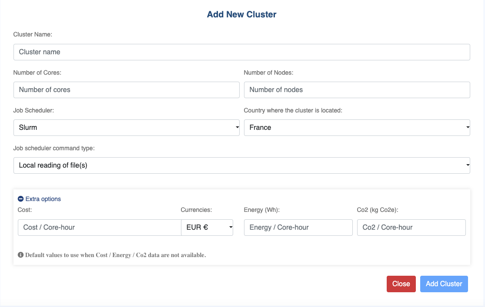This screenshot has height=307, width=485.
Task: Click the Cluster Name: label
Action: [x=33, y=34]
